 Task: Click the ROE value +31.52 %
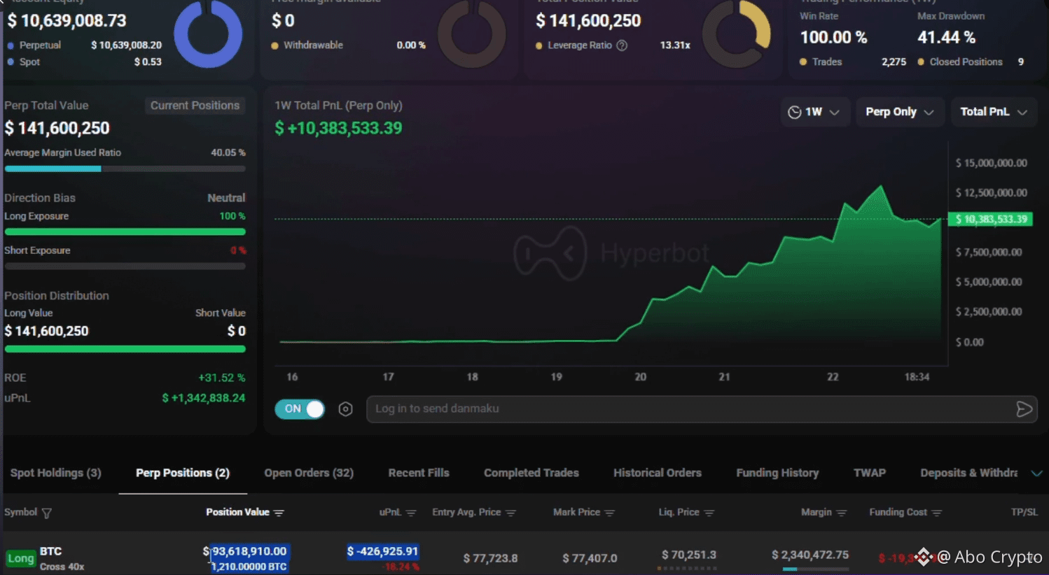tap(222, 378)
